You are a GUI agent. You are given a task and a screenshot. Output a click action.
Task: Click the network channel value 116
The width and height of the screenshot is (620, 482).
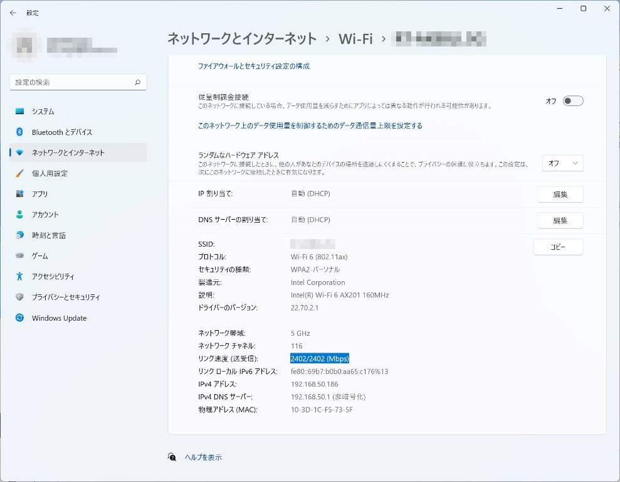point(297,346)
